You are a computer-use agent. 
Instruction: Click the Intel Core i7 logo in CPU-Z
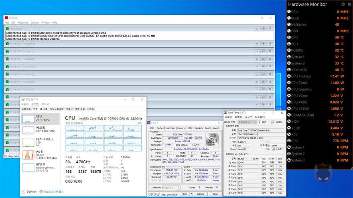coord(212,140)
